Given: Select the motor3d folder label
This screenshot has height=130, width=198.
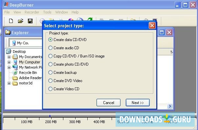Looking at the screenshot, I should click(x=26, y=83).
